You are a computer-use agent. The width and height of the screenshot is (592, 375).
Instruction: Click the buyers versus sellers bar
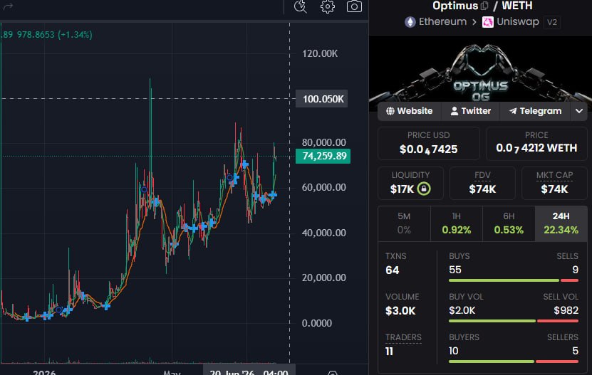click(x=514, y=361)
